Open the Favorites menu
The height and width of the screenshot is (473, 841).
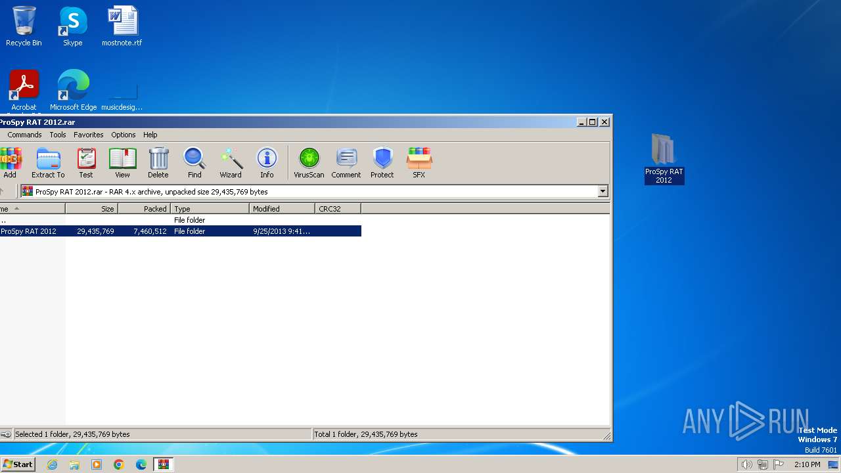[x=88, y=135]
